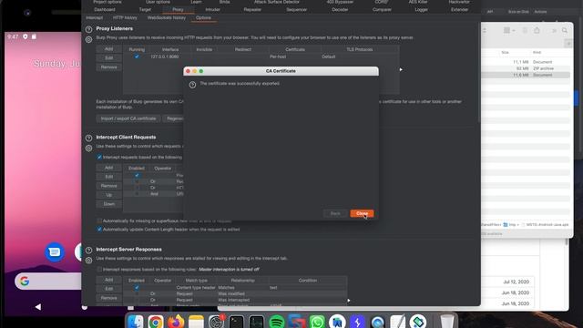Expand the arrow right of the Proxy Listeners table
This screenshot has width=583, height=328.
click(401, 69)
